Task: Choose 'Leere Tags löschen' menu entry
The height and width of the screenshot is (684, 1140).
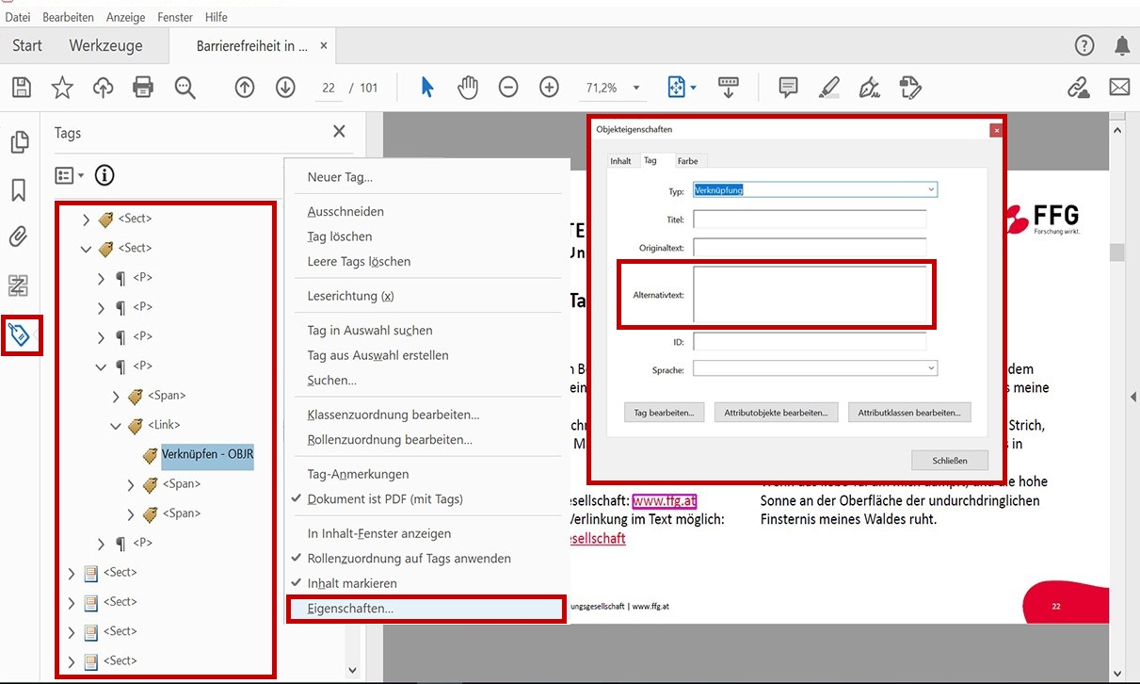Action: [x=359, y=261]
